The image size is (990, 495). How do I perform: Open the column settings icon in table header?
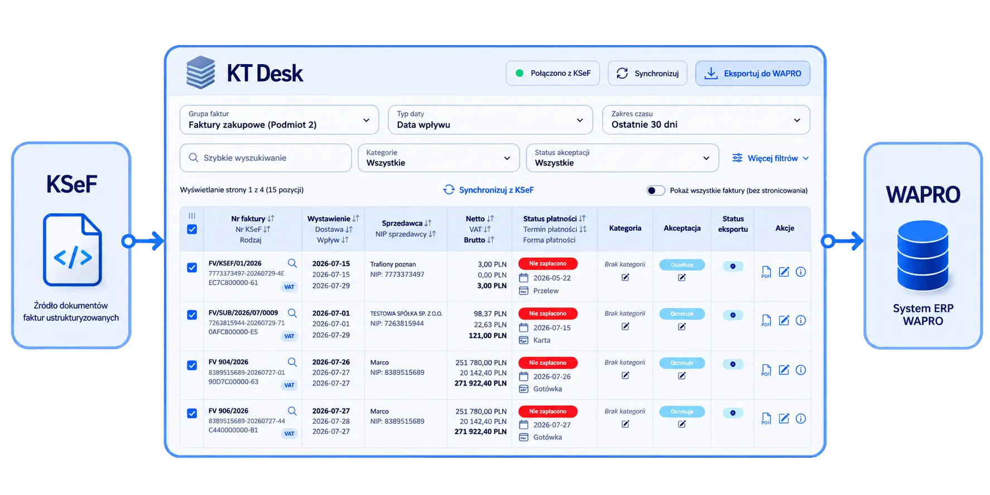tap(192, 215)
